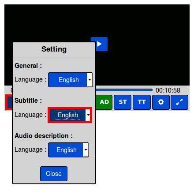Open the General language dropdown
Viewport: 194px width, 194px height.
71,80
